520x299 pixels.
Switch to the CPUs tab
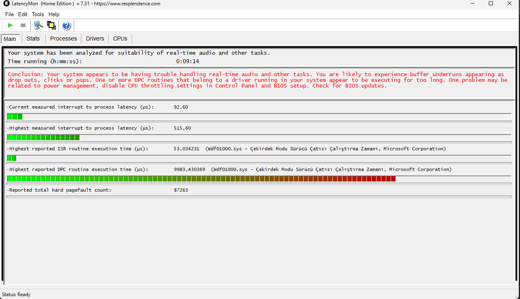pyautogui.click(x=120, y=38)
